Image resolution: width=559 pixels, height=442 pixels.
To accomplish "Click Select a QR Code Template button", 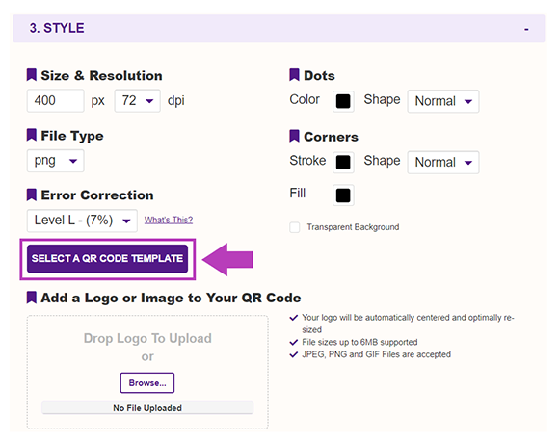I will tap(107, 259).
